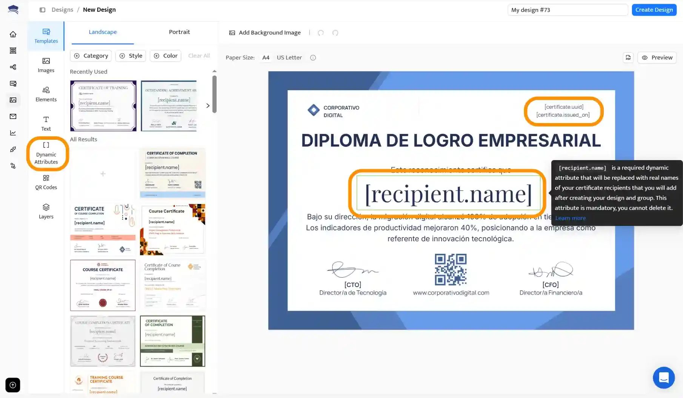The height and width of the screenshot is (398, 683).
Task: Expand Recently Used templates with the arrow
Action: point(208,106)
